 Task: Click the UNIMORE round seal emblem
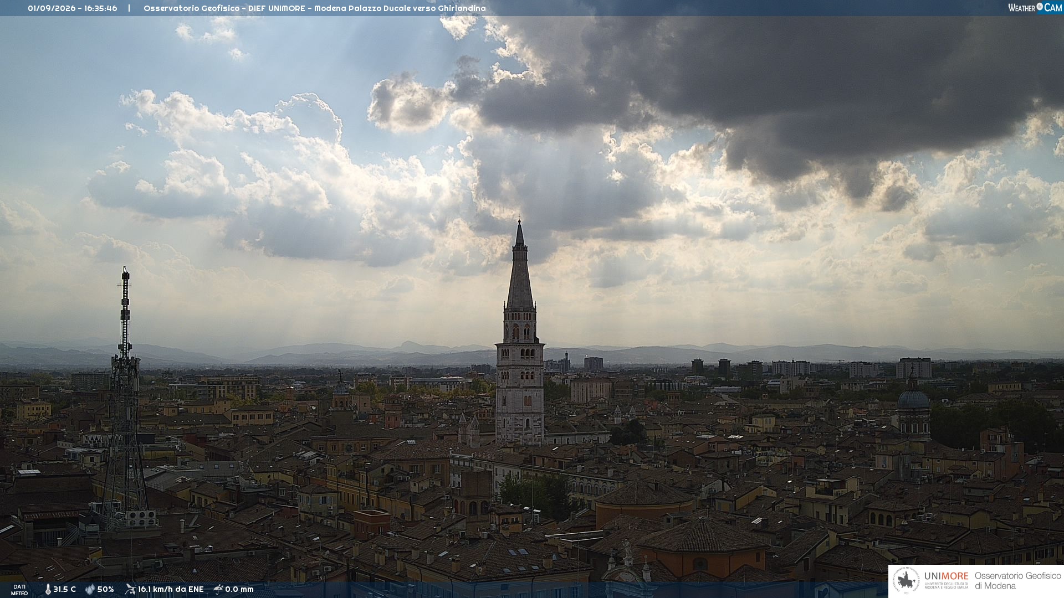[906, 581]
